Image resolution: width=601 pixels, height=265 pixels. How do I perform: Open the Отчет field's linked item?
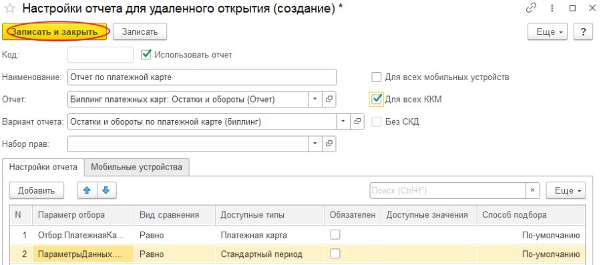329,99
